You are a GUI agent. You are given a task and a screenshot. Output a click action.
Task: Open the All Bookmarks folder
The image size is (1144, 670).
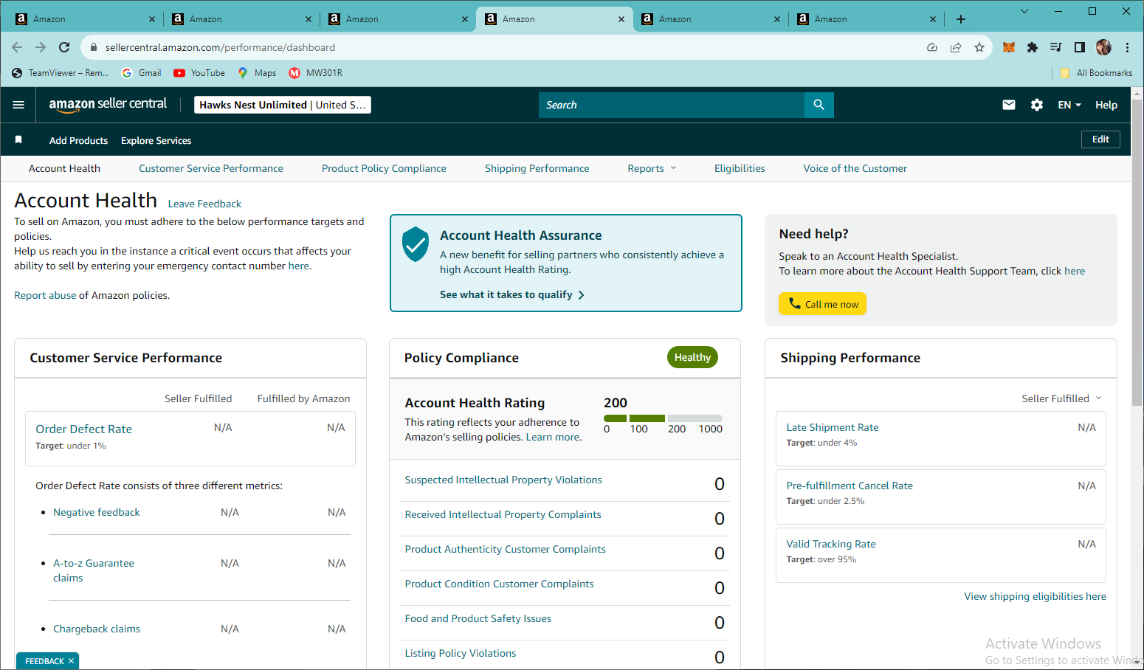pos(1096,73)
